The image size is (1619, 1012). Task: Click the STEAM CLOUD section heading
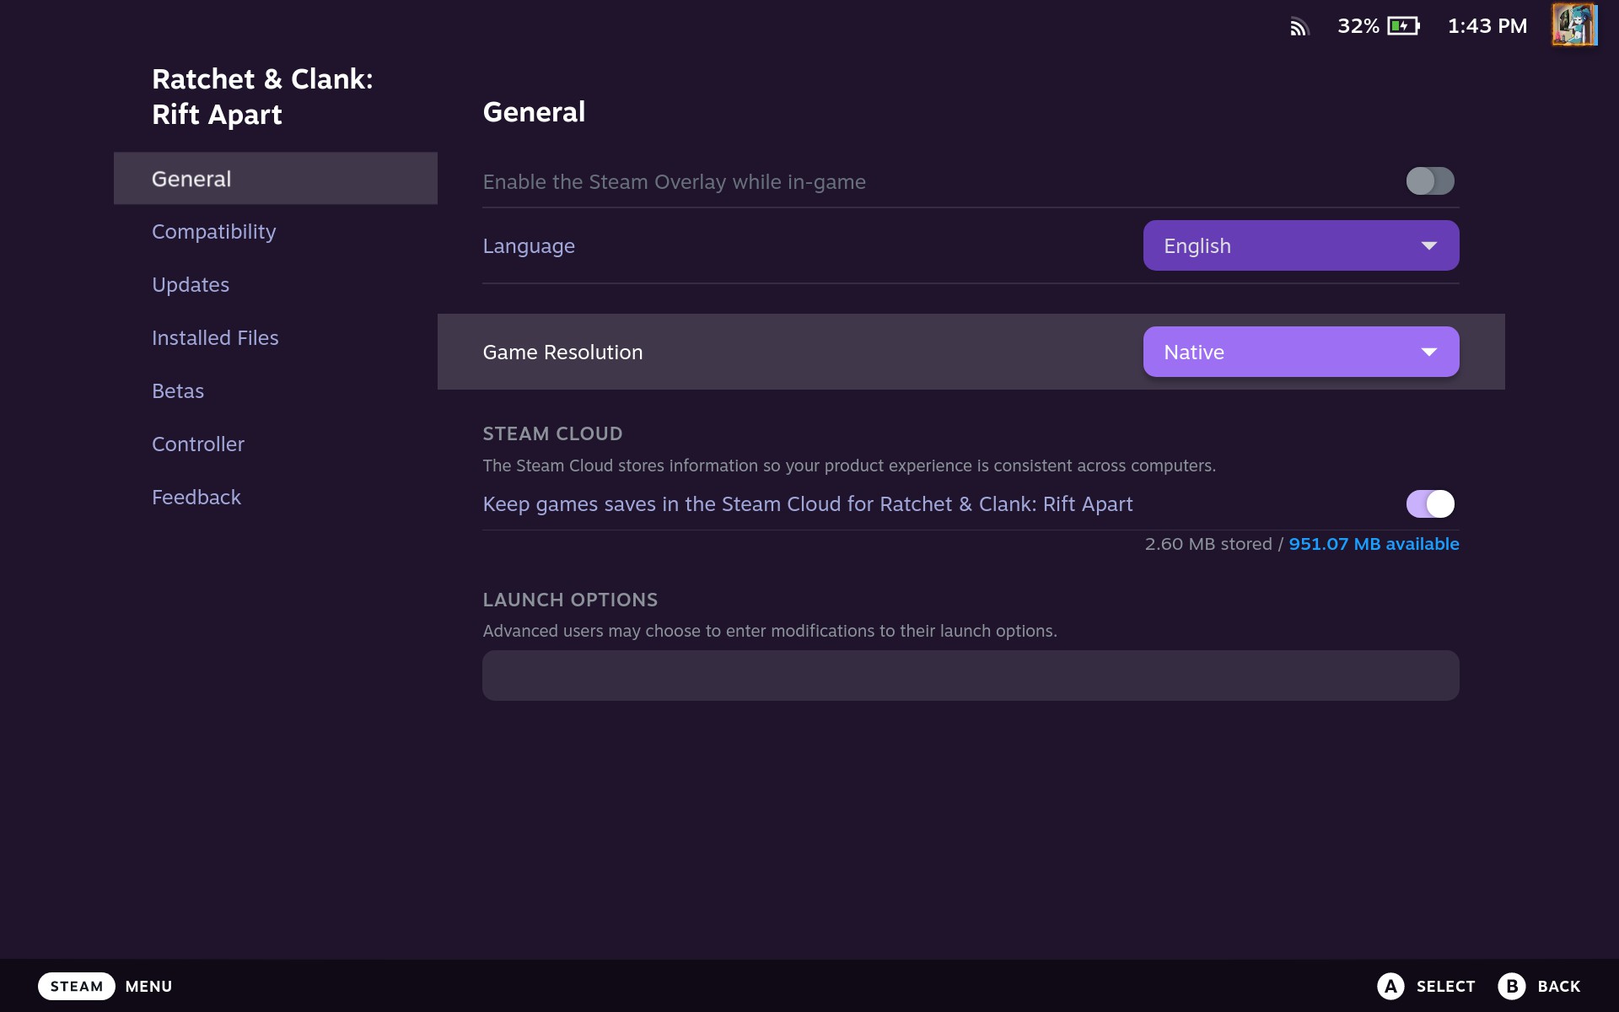[552, 433]
